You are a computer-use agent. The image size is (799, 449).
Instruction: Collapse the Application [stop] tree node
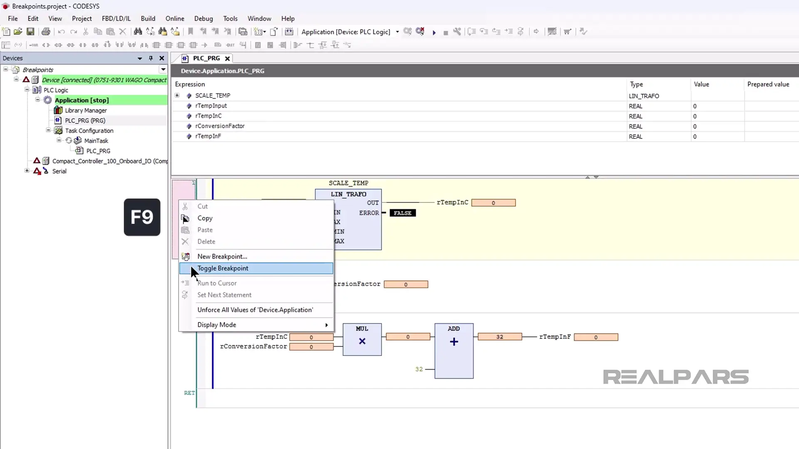point(37,99)
